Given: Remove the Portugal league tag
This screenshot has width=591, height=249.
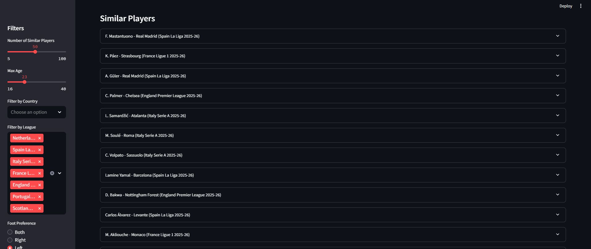Looking at the screenshot, I should tap(40, 197).
